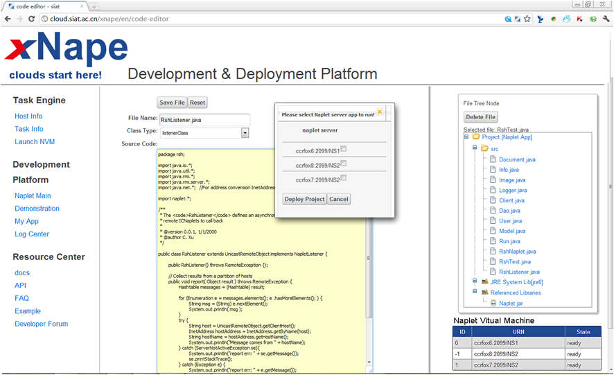Click the src folder icon
The width and height of the screenshot is (614, 375).
click(484, 148)
